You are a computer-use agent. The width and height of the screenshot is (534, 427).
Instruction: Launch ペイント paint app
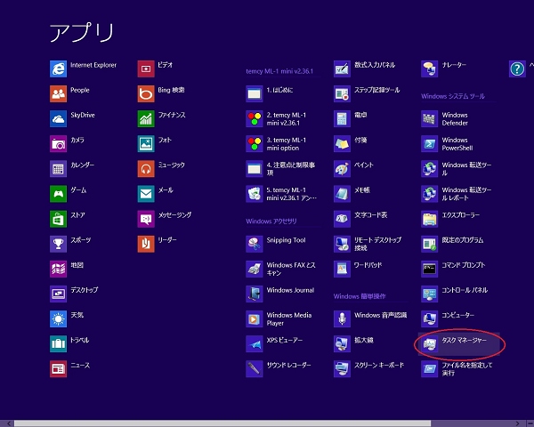point(342,169)
